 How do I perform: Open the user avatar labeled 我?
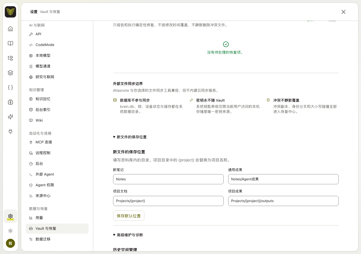tap(10, 243)
